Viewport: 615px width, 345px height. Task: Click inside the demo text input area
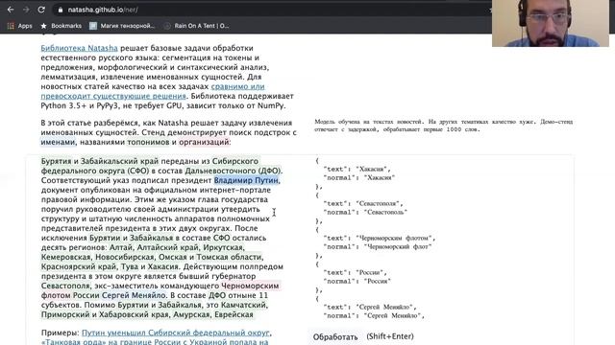click(x=164, y=238)
